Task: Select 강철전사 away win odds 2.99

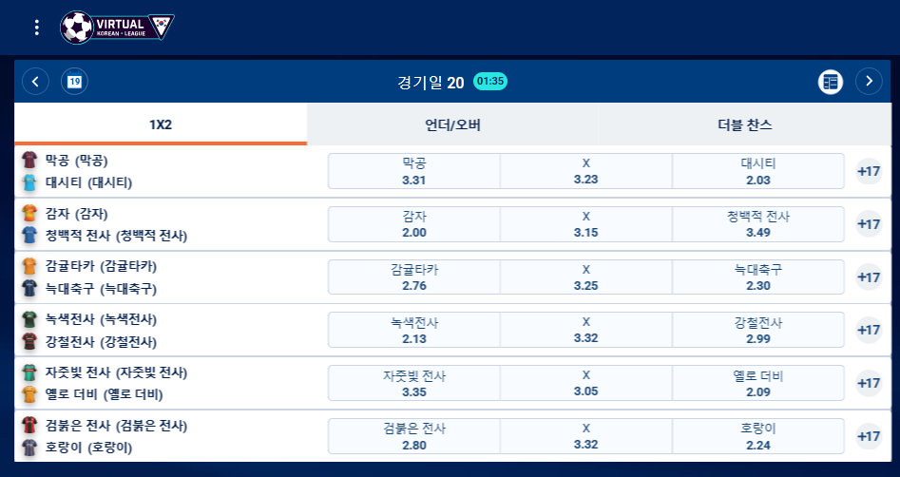Action: coord(758,330)
